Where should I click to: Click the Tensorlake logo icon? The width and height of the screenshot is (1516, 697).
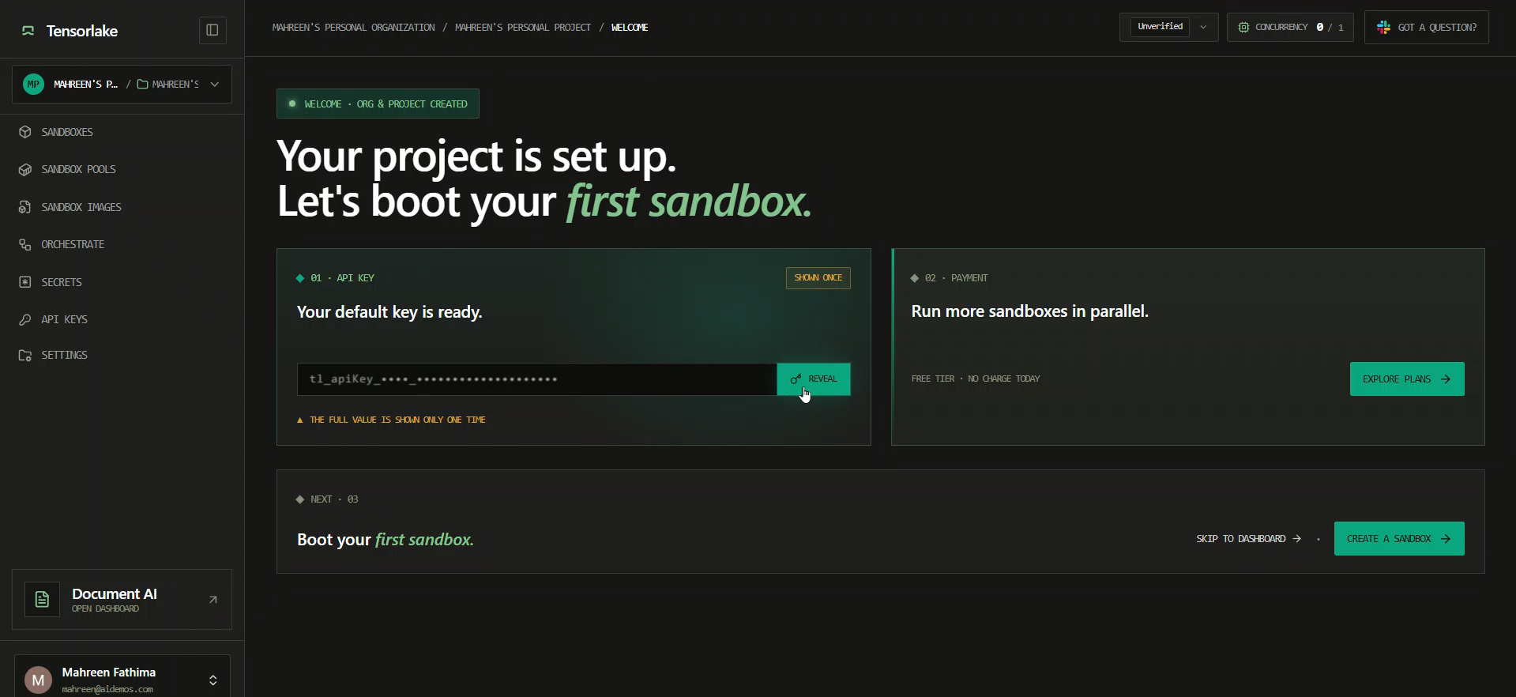pos(28,31)
